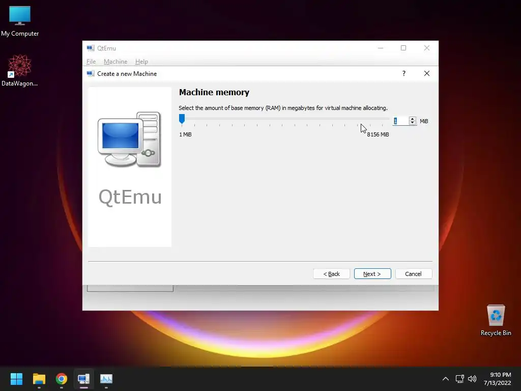Click into the MiB memory value field
Viewport: 521px width, 391px height.
pyautogui.click(x=401, y=121)
